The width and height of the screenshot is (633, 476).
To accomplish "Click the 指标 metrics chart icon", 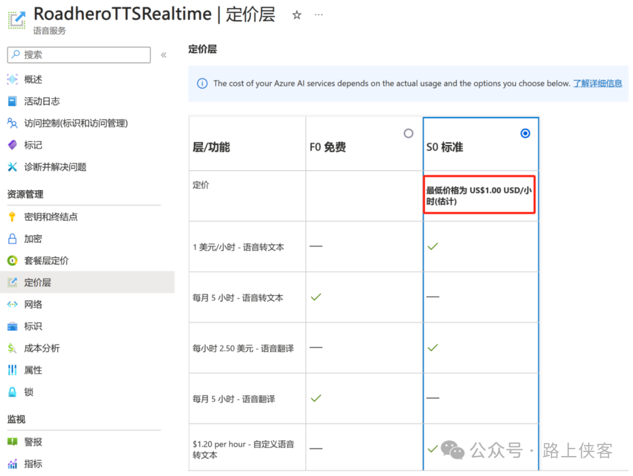I will coord(12,464).
